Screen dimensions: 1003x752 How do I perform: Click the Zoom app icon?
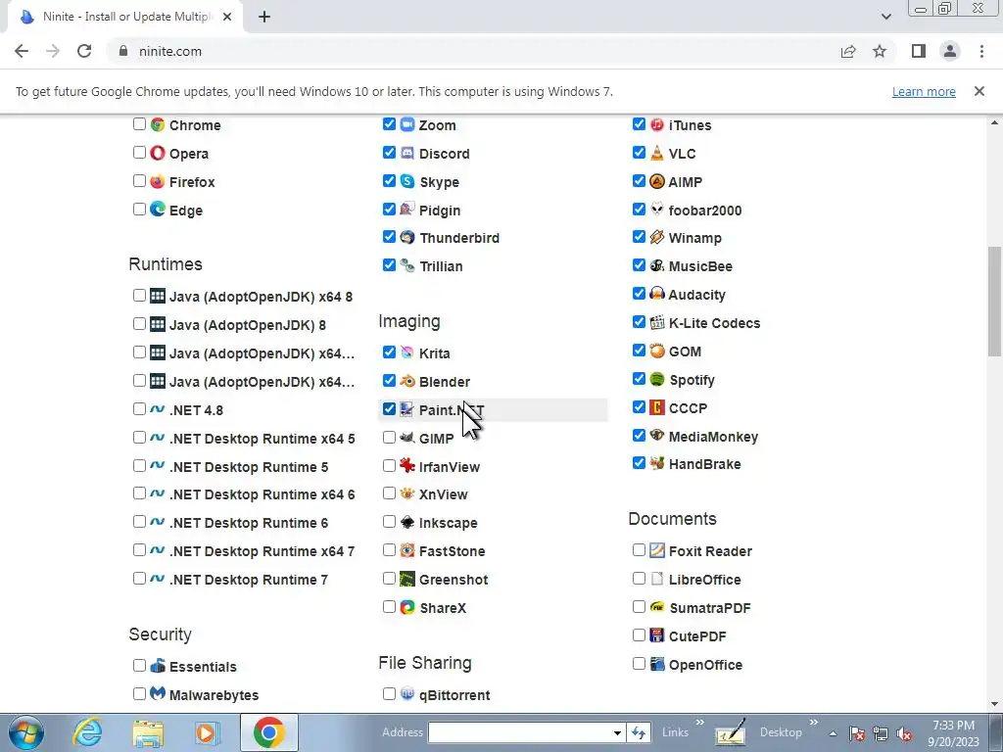(406, 124)
